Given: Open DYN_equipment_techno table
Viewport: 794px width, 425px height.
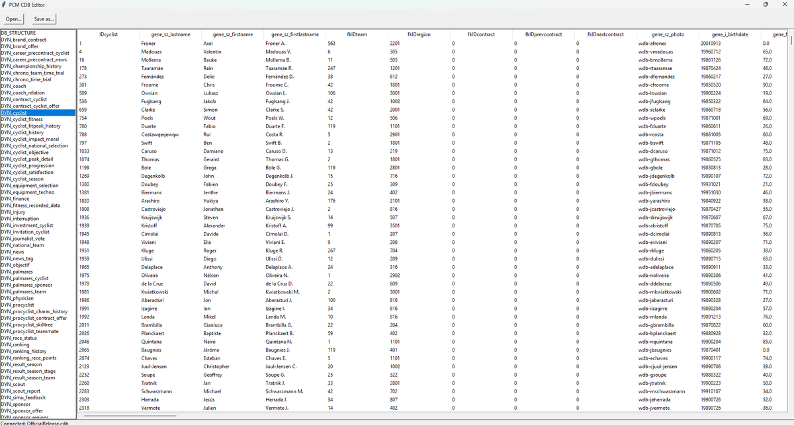Looking at the screenshot, I should 28,192.
